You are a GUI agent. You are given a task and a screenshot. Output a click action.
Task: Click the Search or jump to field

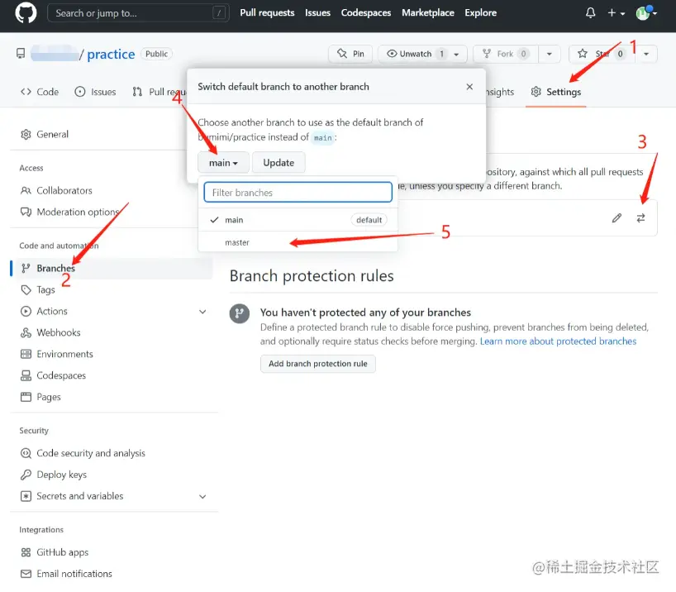tap(138, 13)
